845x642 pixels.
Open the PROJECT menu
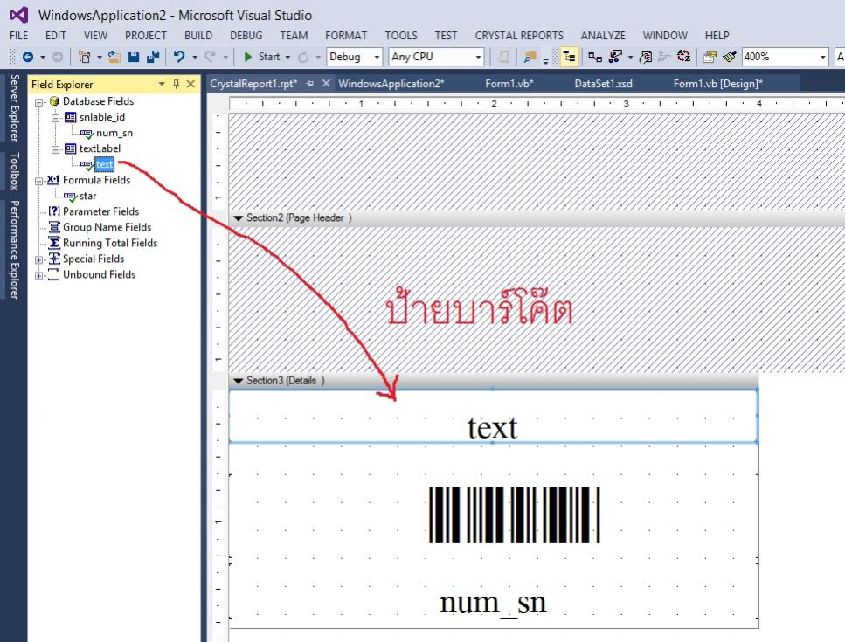146,36
